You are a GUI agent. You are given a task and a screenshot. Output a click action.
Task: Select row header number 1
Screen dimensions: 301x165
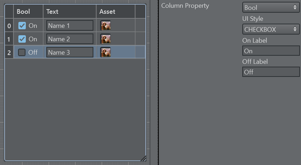pos(9,39)
